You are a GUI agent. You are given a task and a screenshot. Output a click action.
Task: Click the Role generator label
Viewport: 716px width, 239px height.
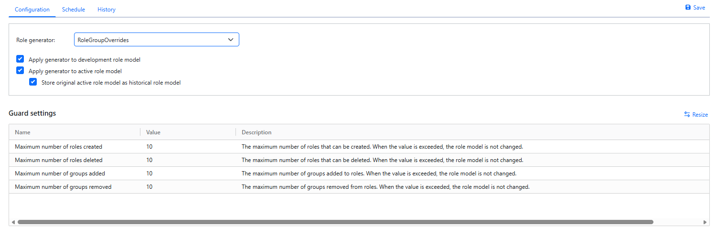[36, 40]
